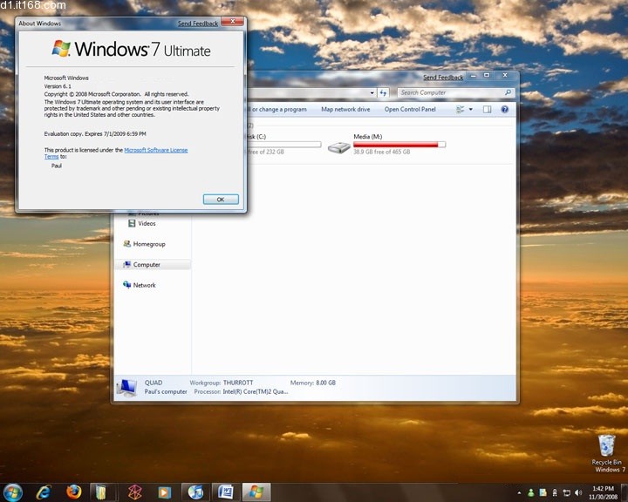Show hidden system tray icons

[519, 492]
